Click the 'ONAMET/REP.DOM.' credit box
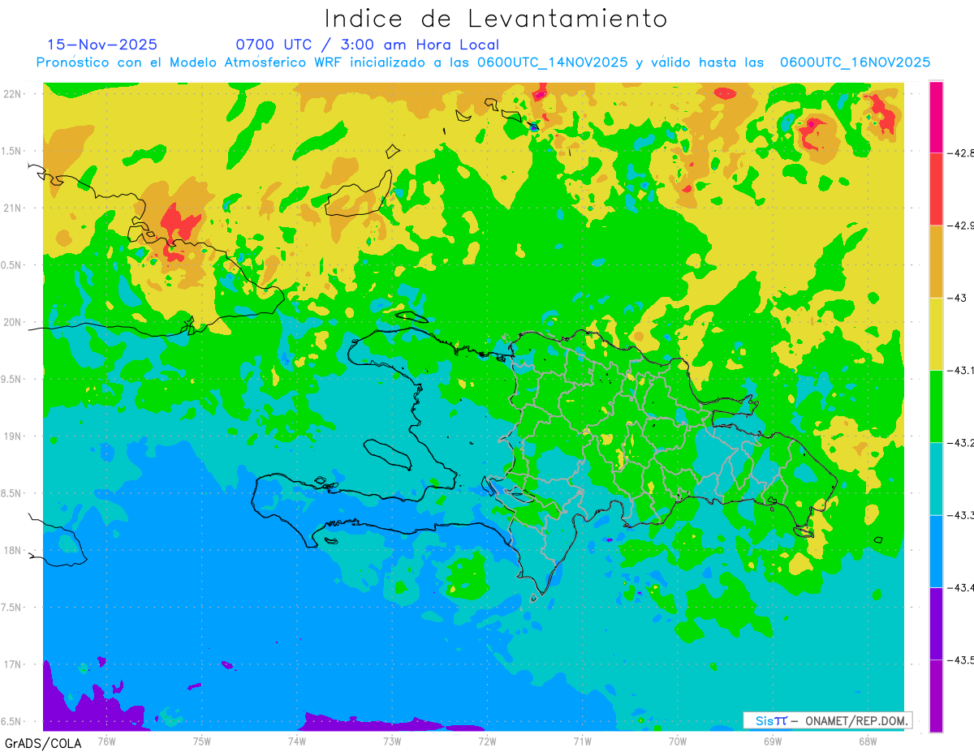This screenshot has width=974, height=752. coord(827,720)
